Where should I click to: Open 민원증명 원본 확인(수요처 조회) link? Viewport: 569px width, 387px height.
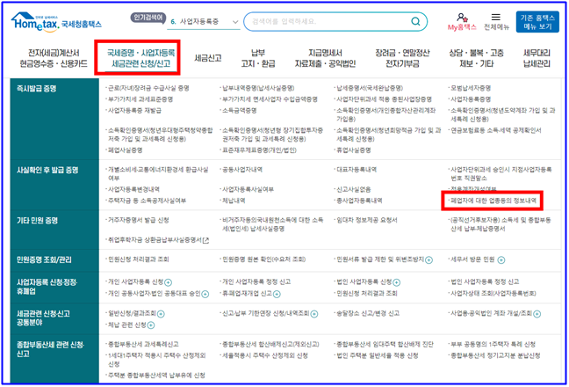(x=263, y=259)
